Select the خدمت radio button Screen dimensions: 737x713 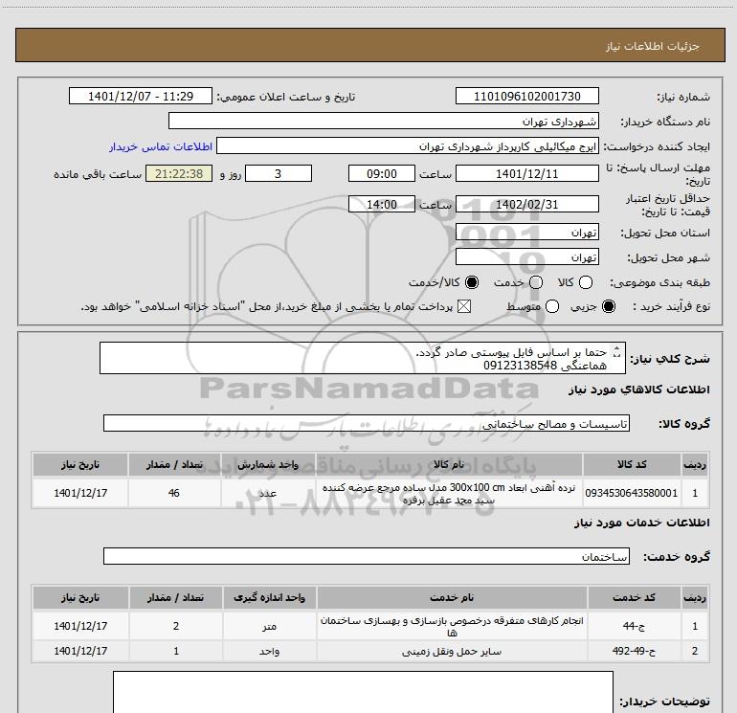tap(536, 282)
